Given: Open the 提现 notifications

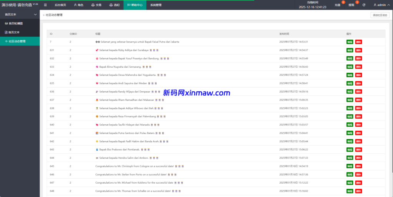Looking at the screenshot, I should pos(352,5).
